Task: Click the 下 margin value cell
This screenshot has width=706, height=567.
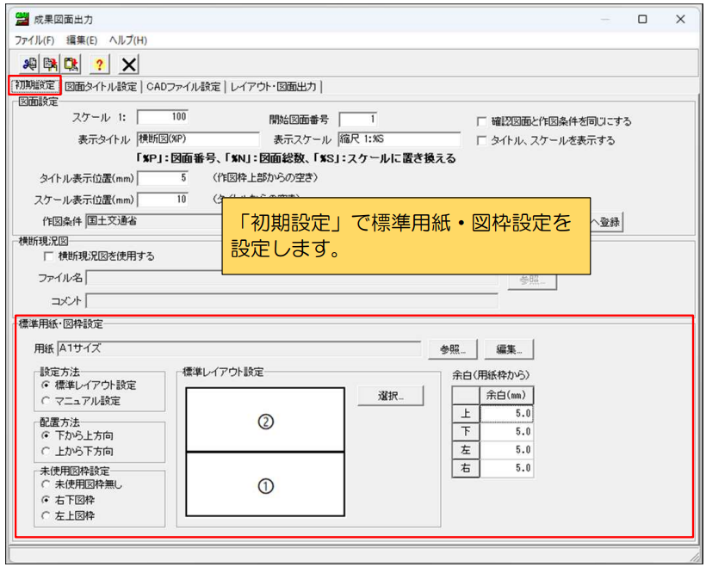Action: click(x=506, y=432)
